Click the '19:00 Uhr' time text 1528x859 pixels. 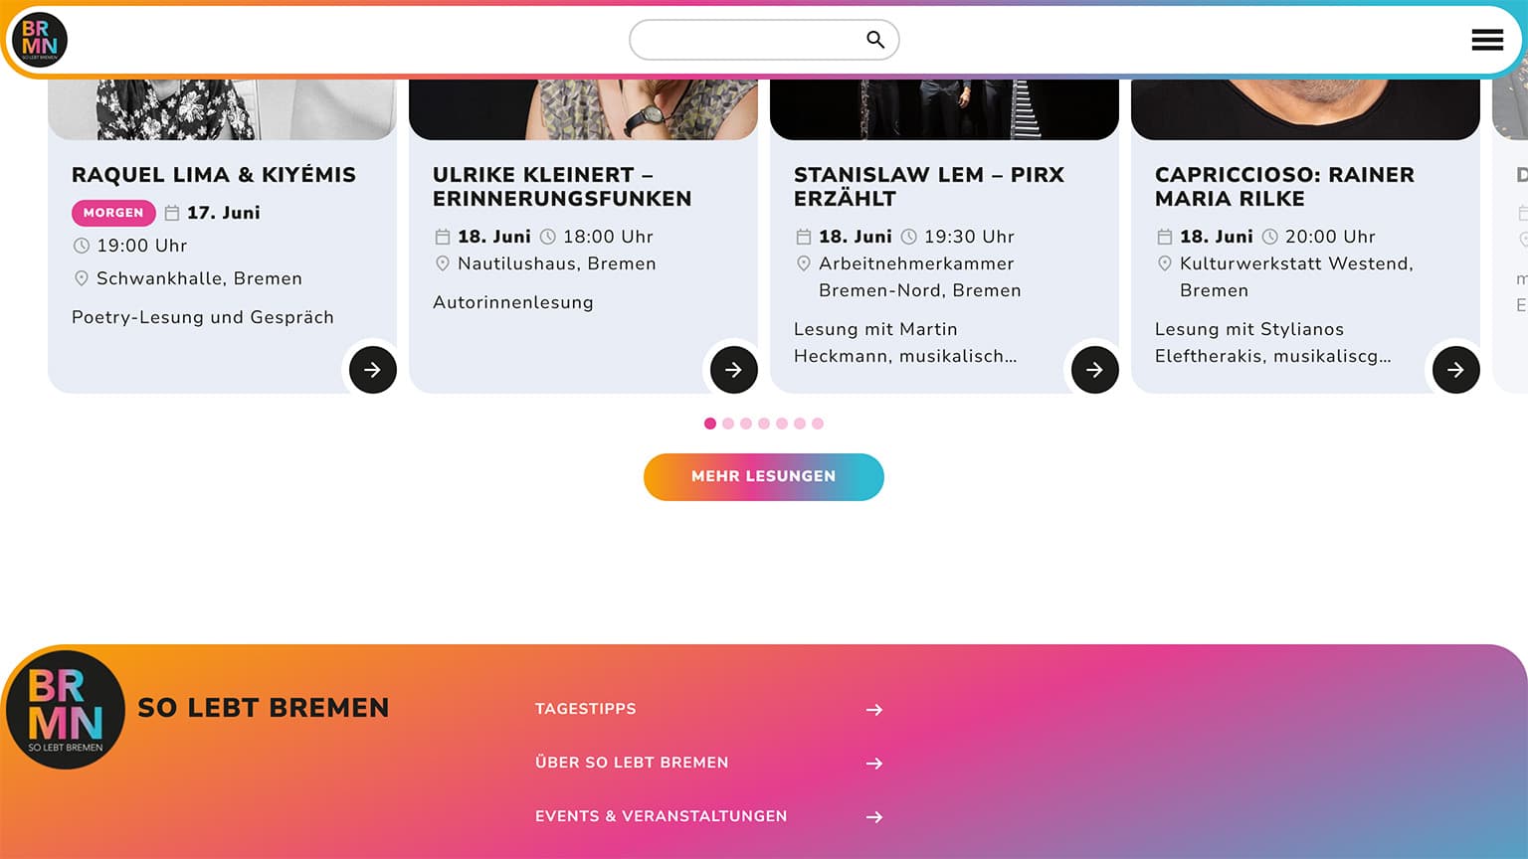142,246
